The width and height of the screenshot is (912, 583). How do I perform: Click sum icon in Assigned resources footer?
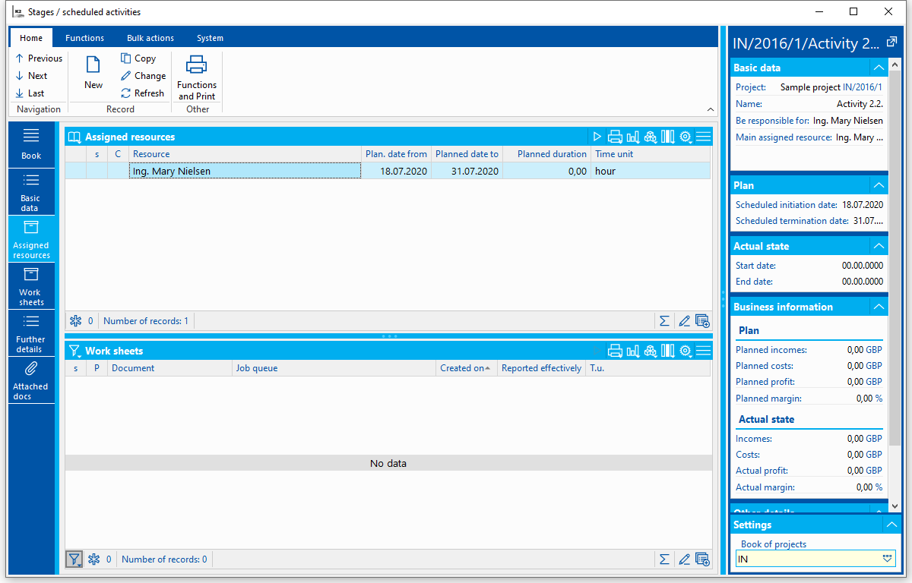(664, 321)
